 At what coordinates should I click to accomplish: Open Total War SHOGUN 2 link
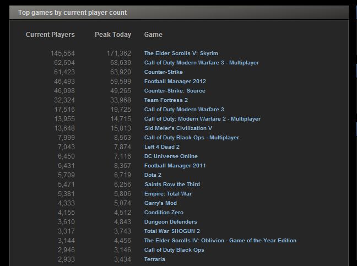click(x=172, y=231)
